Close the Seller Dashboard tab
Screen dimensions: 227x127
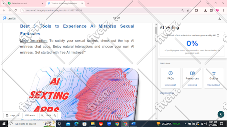(x=42, y=3)
